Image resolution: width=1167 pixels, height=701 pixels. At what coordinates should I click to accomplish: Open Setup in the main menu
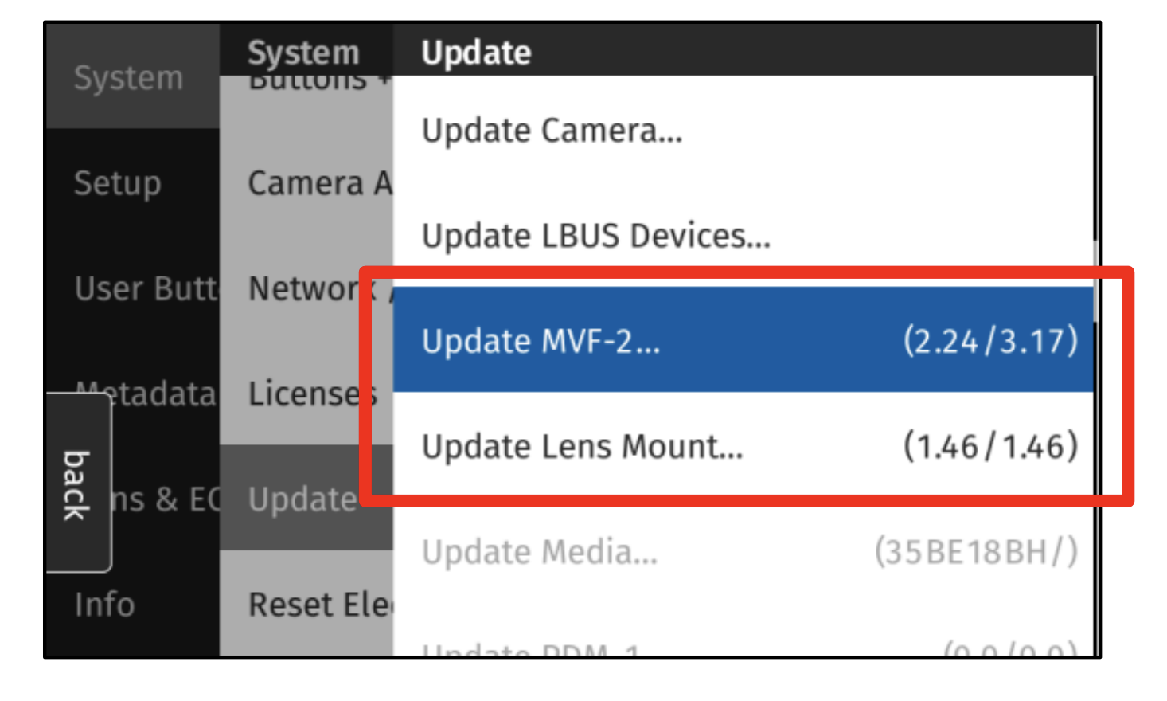118,183
